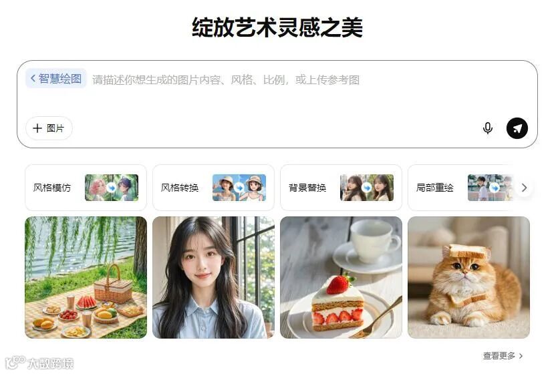The height and width of the screenshot is (374, 560).
Task: Select the 风格转换 card
Action: click(x=213, y=188)
